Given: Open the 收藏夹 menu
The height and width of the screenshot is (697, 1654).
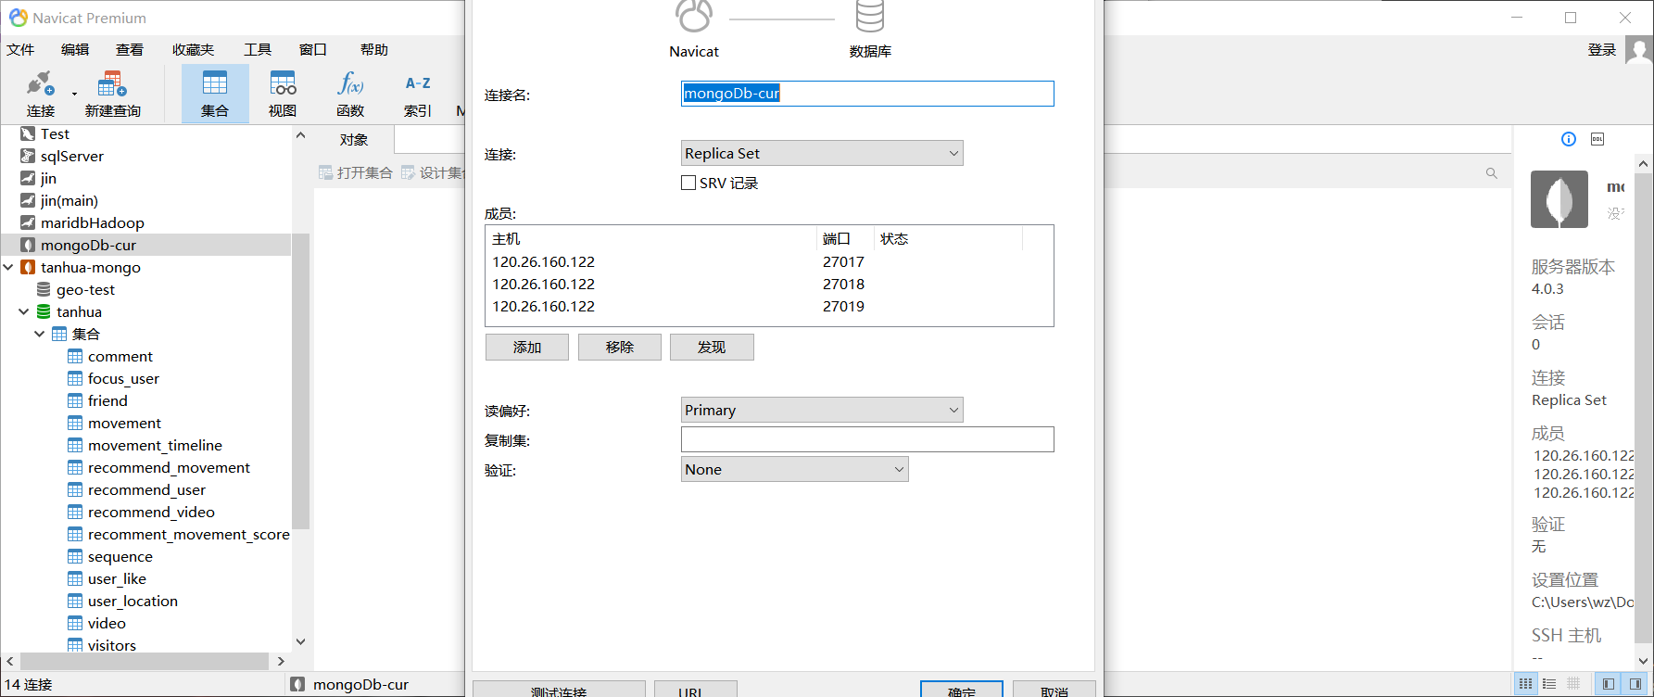Looking at the screenshot, I should [193, 50].
